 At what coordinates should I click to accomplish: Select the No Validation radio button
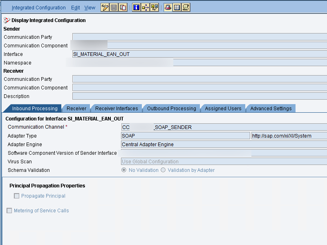pyautogui.click(x=124, y=170)
